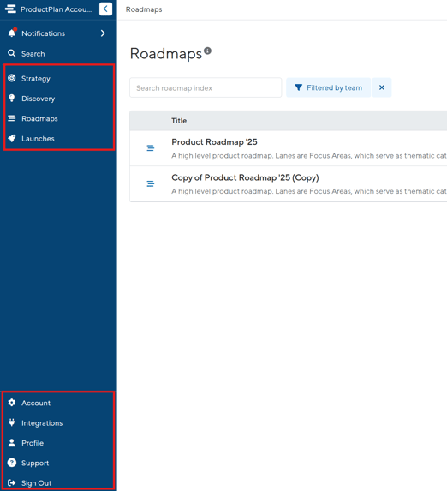This screenshot has width=447, height=491.
Task: Open Copy of Product Roadmap '25 (Copy)
Action: [245, 177]
